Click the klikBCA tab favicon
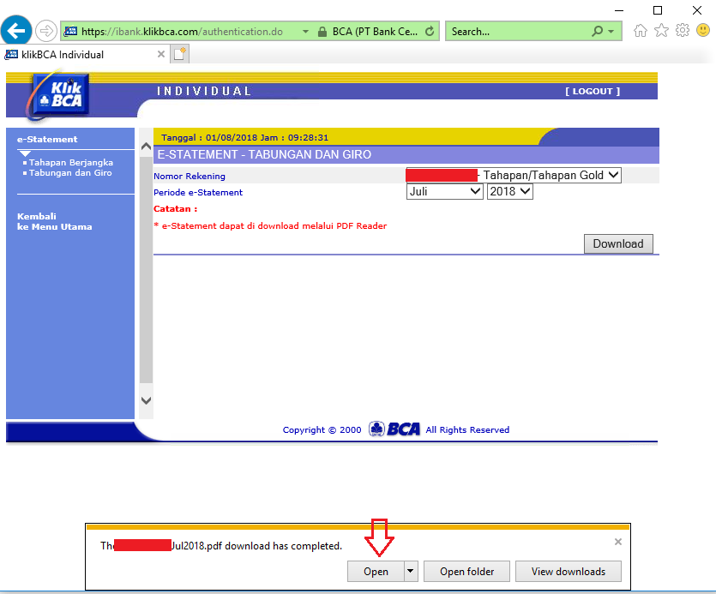This screenshot has width=716, height=594. click(11, 55)
